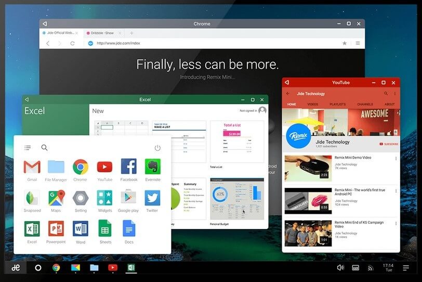Launch YouTube from the app launcher grid
This screenshot has width=422, height=282.
tap(104, 167)
